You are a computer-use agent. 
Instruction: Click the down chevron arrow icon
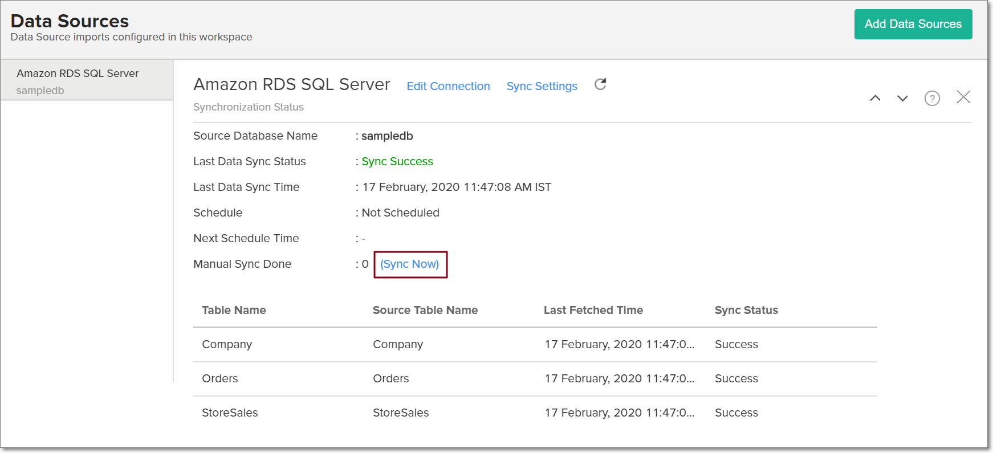pos(902,98)
